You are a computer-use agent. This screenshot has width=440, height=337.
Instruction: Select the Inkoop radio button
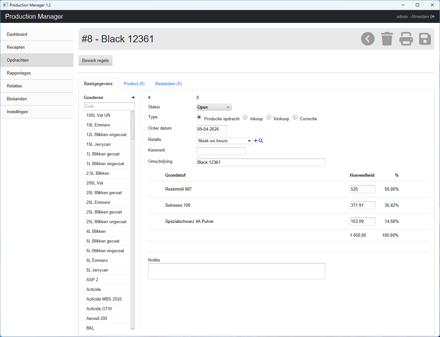click(245, 117)
